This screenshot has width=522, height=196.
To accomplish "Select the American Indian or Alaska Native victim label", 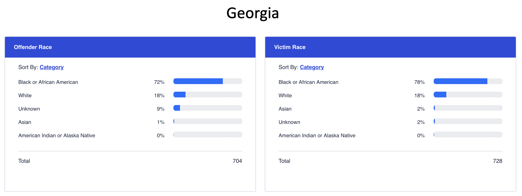I will point(317,136).
